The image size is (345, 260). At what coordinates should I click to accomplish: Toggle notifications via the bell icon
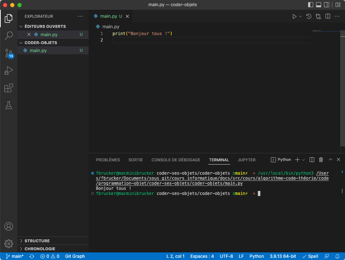pos(337,256)
